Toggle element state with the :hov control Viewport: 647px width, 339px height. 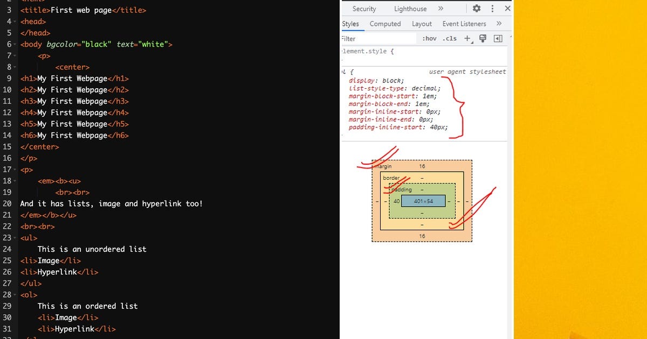[429, 38]
